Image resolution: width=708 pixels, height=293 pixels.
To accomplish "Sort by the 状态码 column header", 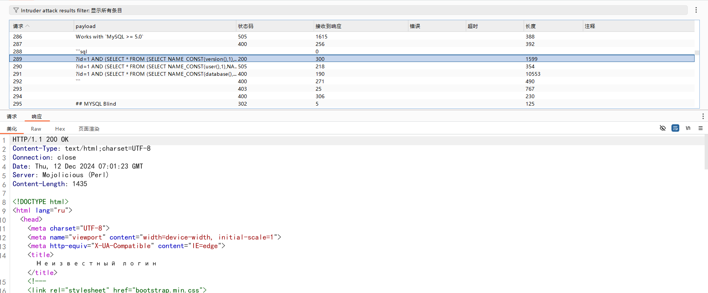I will coord(275,26).
